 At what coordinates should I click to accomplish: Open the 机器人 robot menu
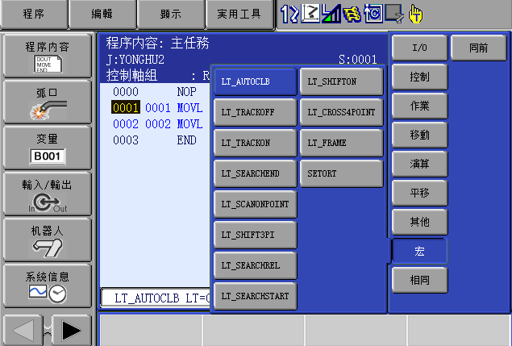click(x=47, y=239)
